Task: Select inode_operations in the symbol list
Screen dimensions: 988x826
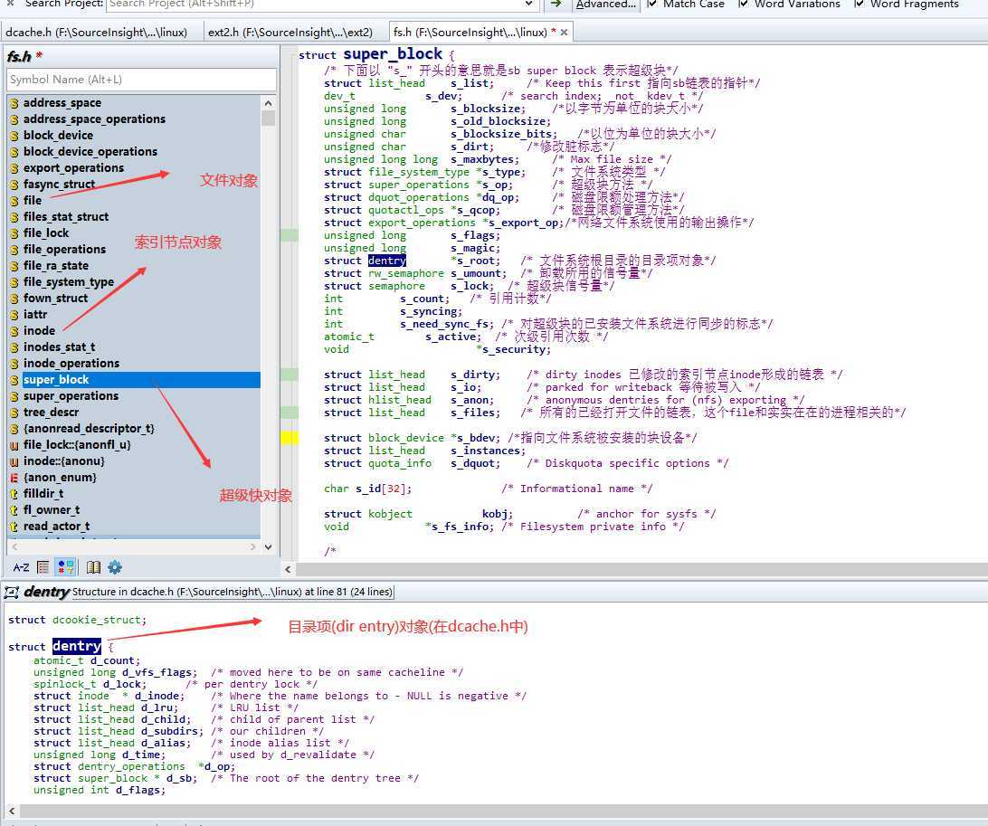Action: [71, 364]
